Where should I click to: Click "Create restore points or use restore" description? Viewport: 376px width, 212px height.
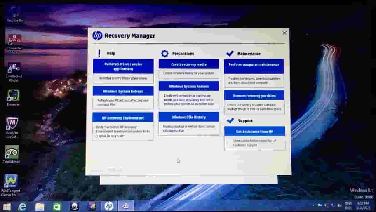point(189,100)
